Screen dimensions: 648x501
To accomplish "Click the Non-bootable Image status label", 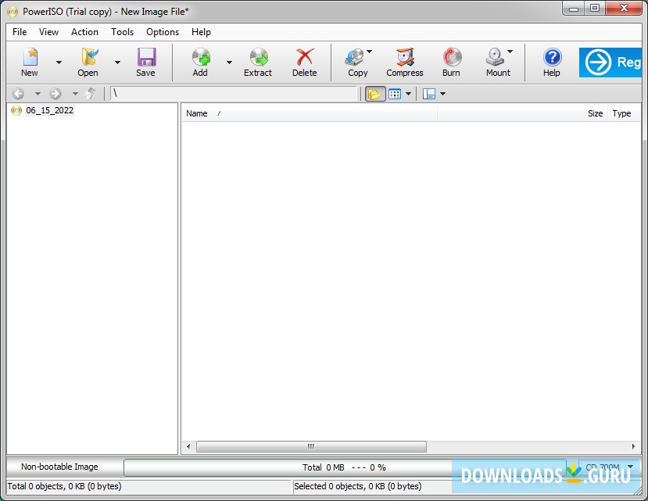I will (59, 467).
